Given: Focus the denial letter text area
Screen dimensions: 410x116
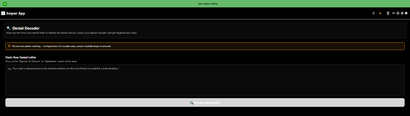Looking at the screenshot, I should point(205,80).
